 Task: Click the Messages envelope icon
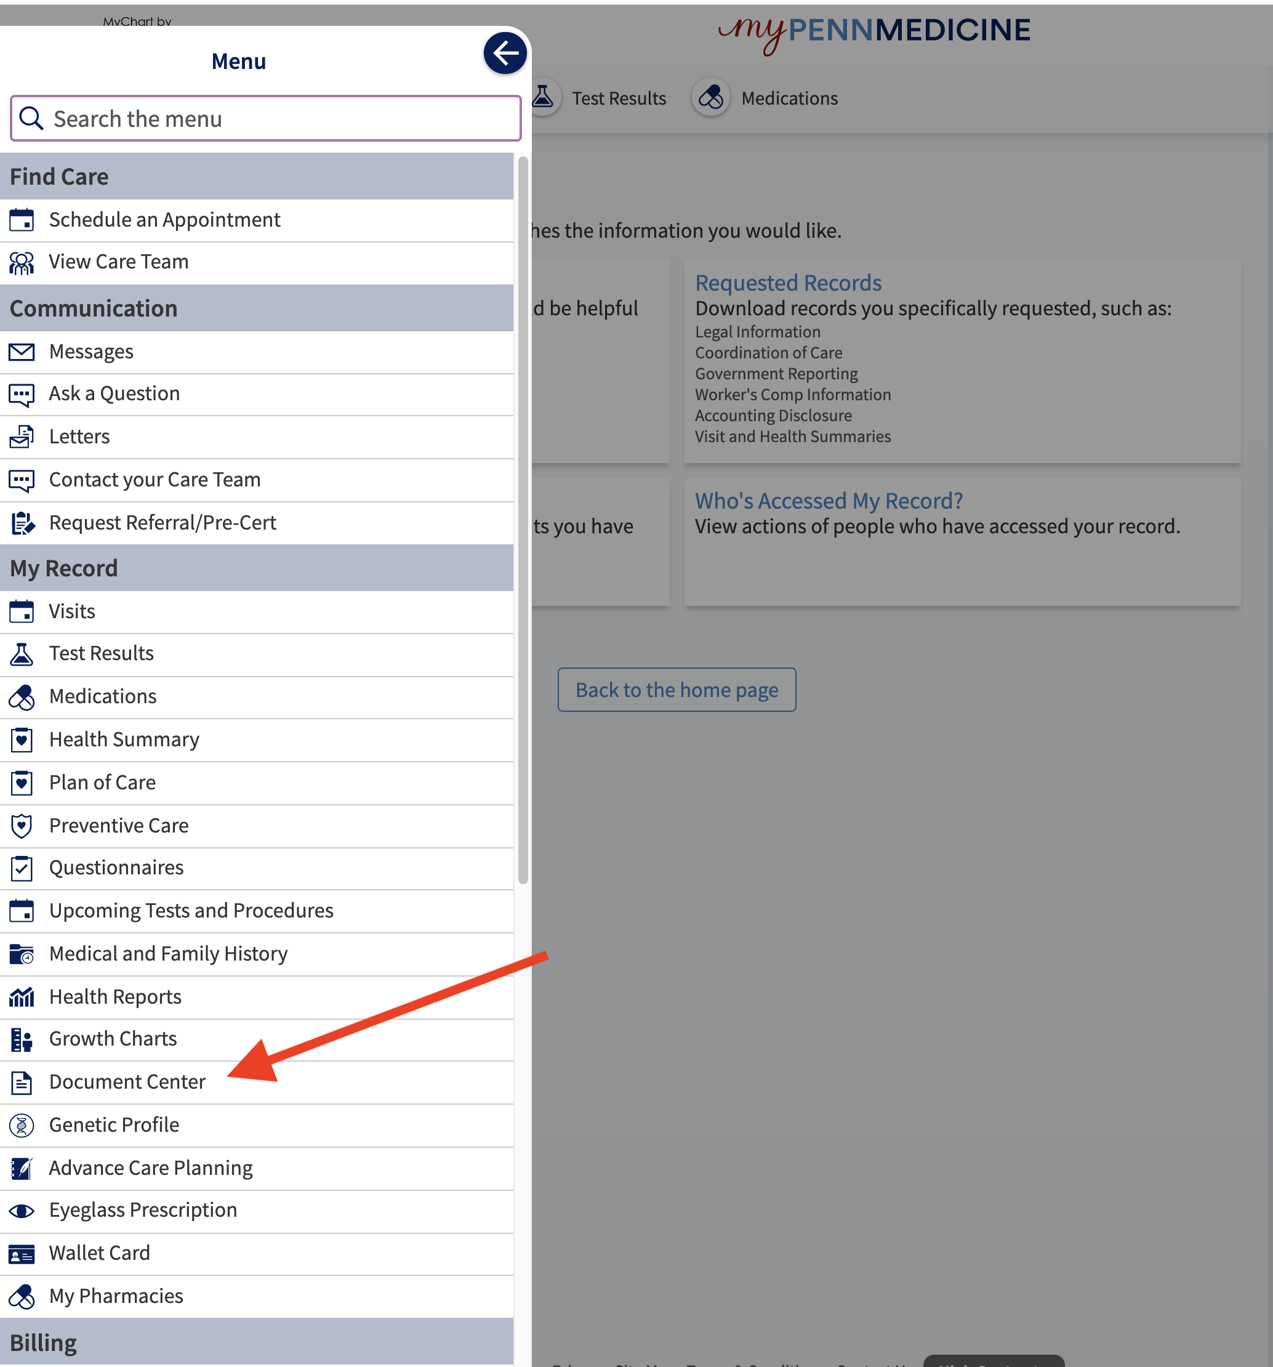[x=22, y=352]
